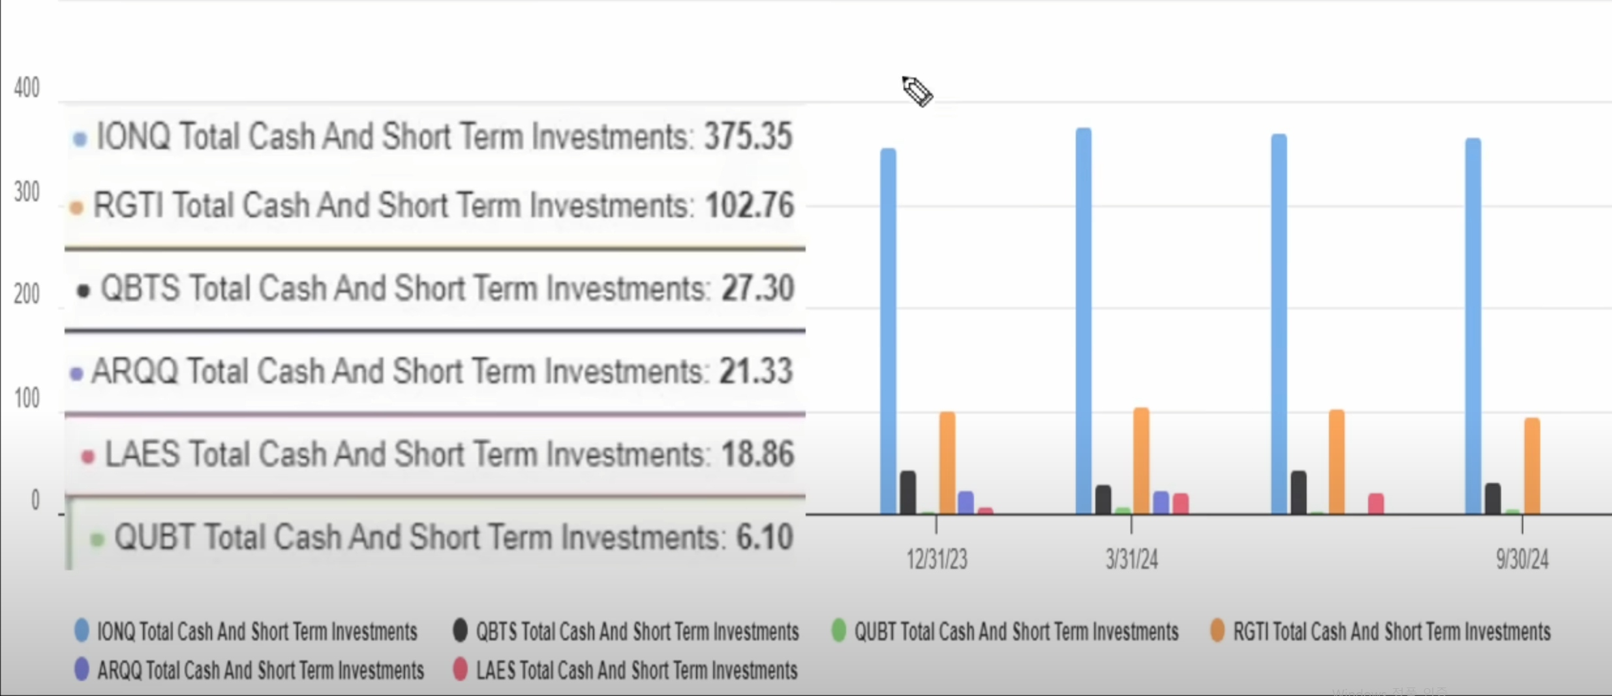
Task: Click the red bullet beside the 18.86 tooltip value
Action: click(x=87, y=456)
